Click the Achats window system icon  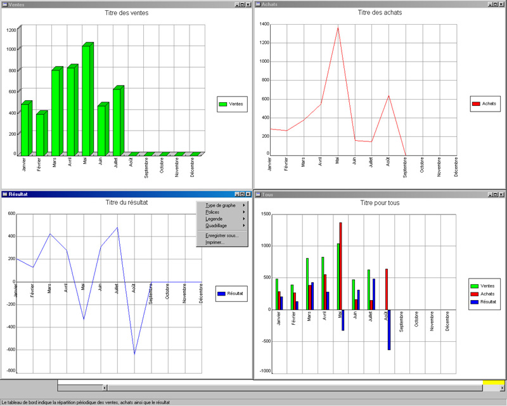[257, 4]
